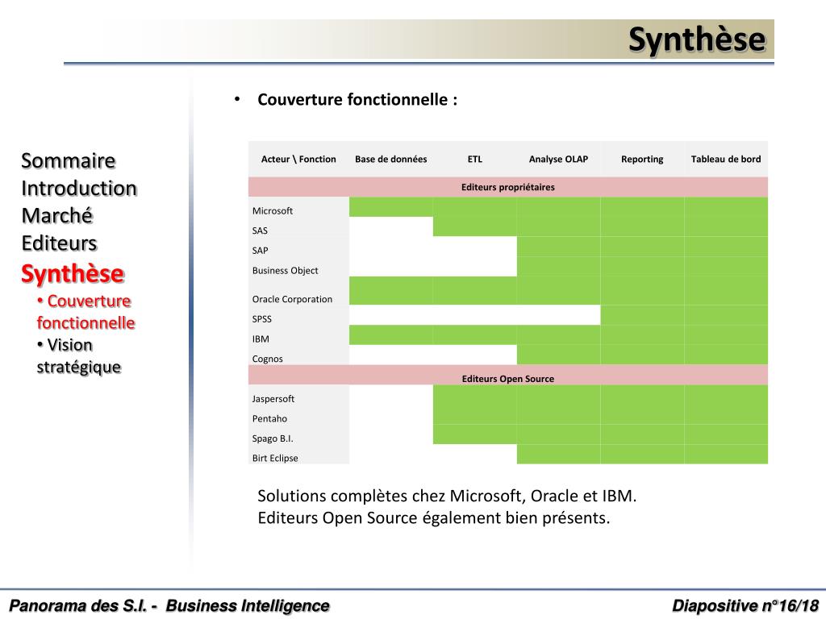
Task: Select the IBM row label
Action: pyautogui.click(x=261, y=339)
